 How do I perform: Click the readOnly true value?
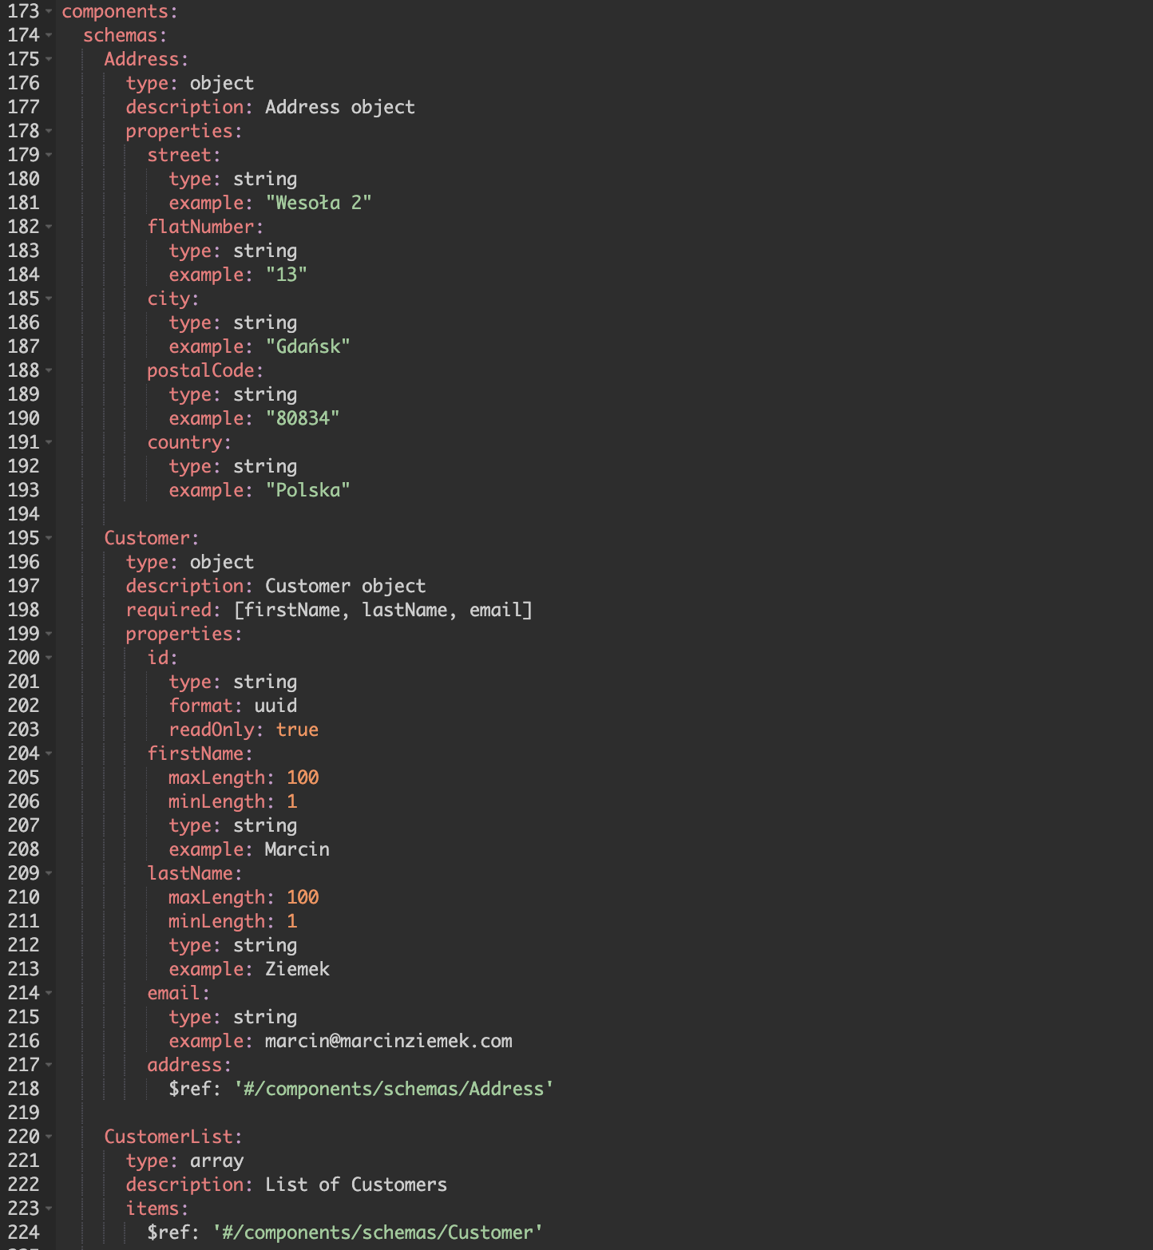coord(297,730)
